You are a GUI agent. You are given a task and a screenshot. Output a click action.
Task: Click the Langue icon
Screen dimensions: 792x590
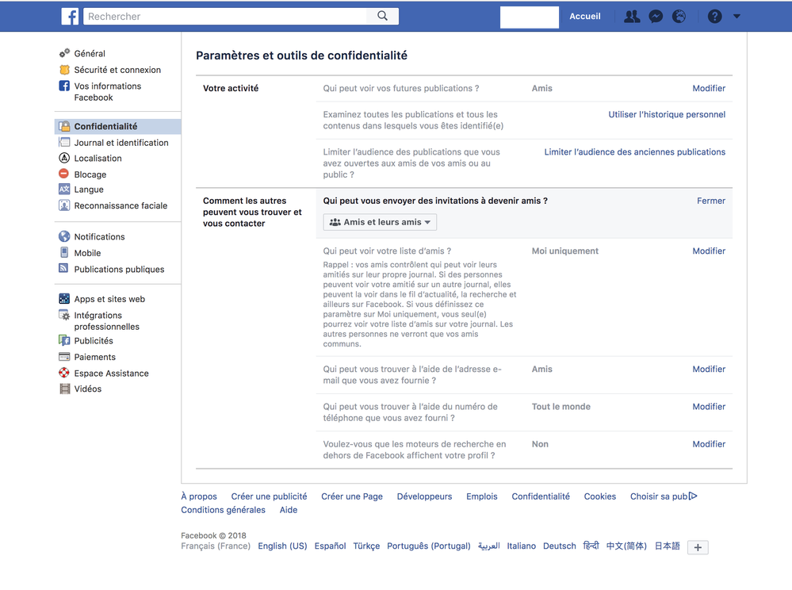[64, 190]
